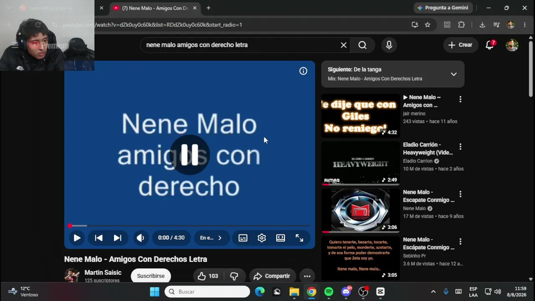Share the video with Compartir

(272, 276)
